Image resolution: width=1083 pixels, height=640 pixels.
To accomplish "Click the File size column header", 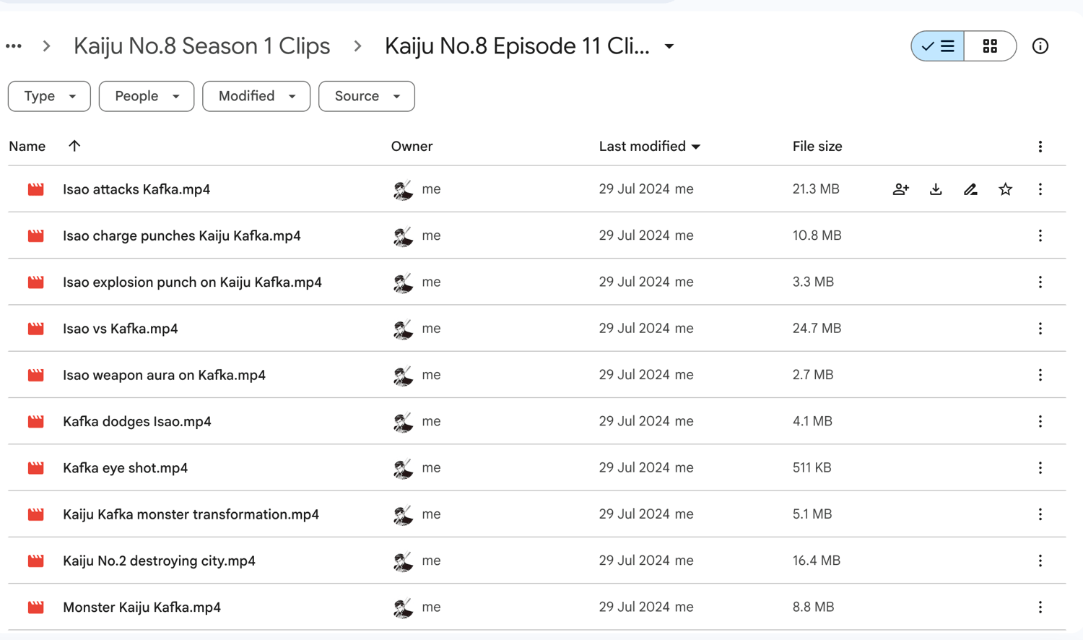I will point(817,146).
